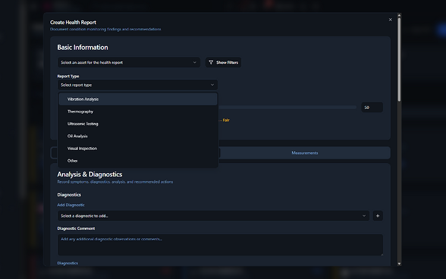Choose Visual Inspection report type
The image size is (446, 279).
pyautogui.click(x=138, y=149)
